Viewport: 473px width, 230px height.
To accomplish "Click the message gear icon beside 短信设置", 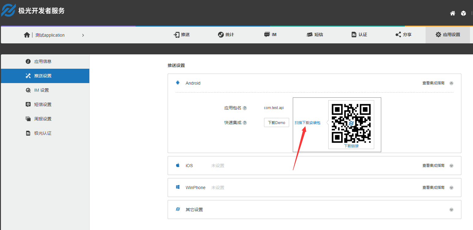I will click(x=28, y=104).
